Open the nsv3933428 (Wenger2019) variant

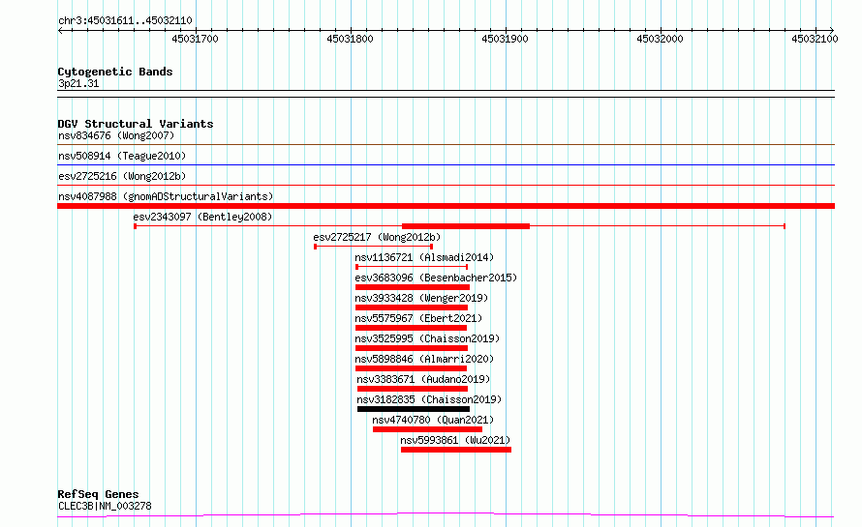click(421, 298)
